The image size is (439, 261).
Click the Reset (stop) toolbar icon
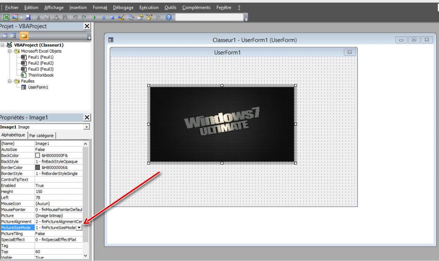click(112, 18)
